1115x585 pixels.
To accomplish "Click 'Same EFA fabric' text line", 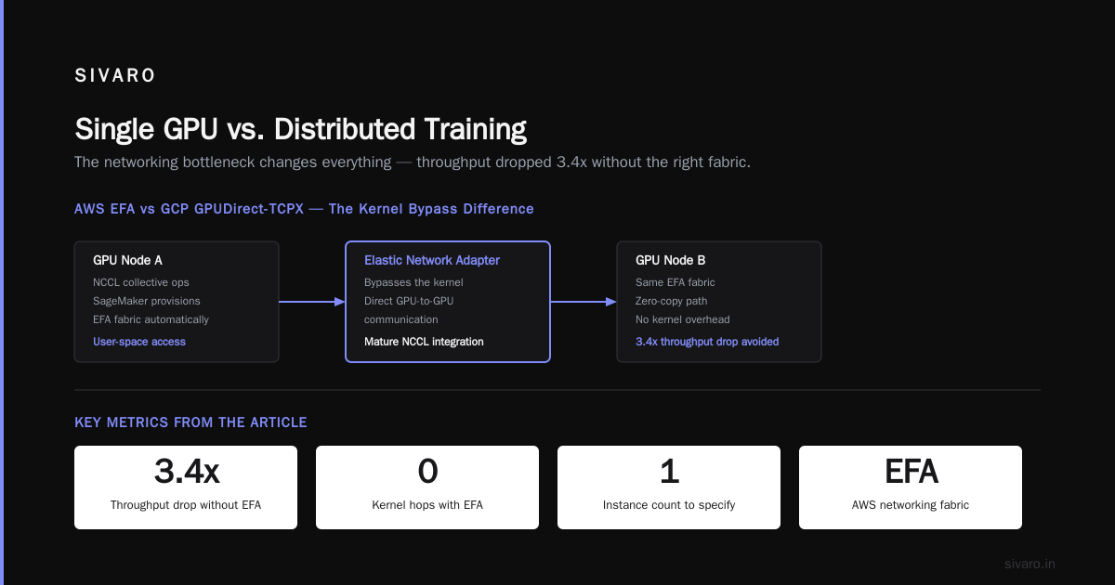I will pyautogui.click(x=676, y=282).
